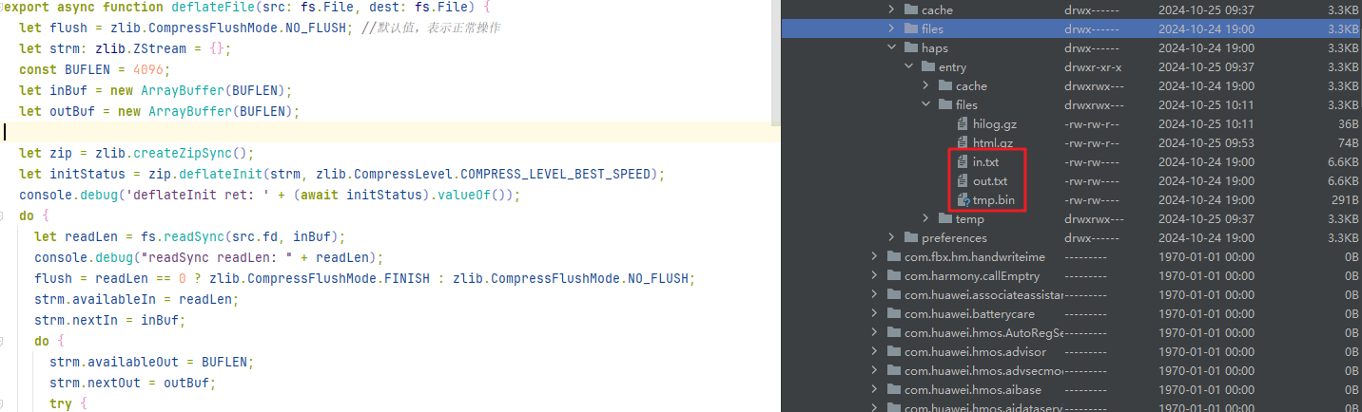
Task: Select the com.huawei.hmos.AutoRegSe package name
Action: 983,333
